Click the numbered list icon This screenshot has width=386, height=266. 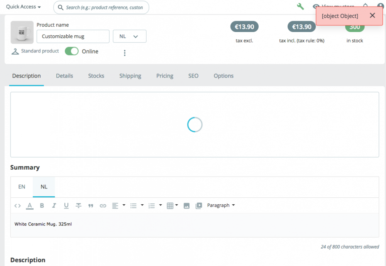tap(152, 206)
